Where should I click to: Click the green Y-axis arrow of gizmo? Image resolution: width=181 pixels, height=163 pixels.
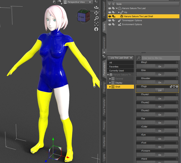[53, 139]
